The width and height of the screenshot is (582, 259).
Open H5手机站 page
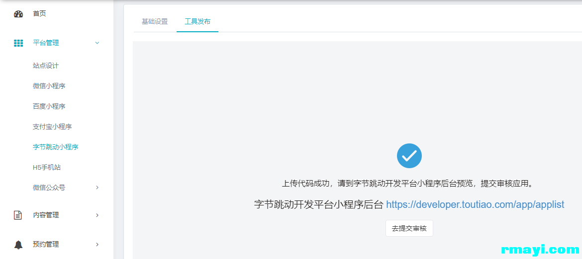coord(47,168)
